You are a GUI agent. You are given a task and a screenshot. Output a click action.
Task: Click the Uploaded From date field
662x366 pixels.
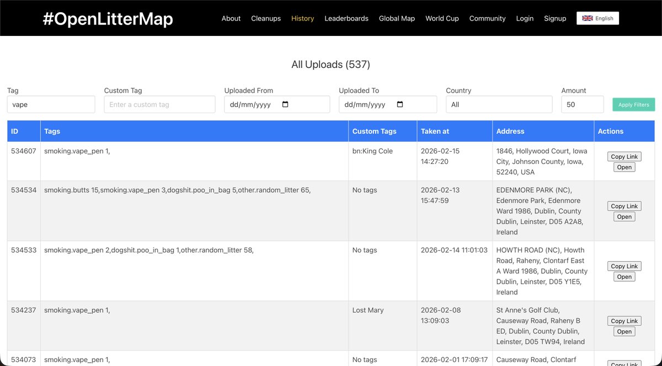point(277,104)
